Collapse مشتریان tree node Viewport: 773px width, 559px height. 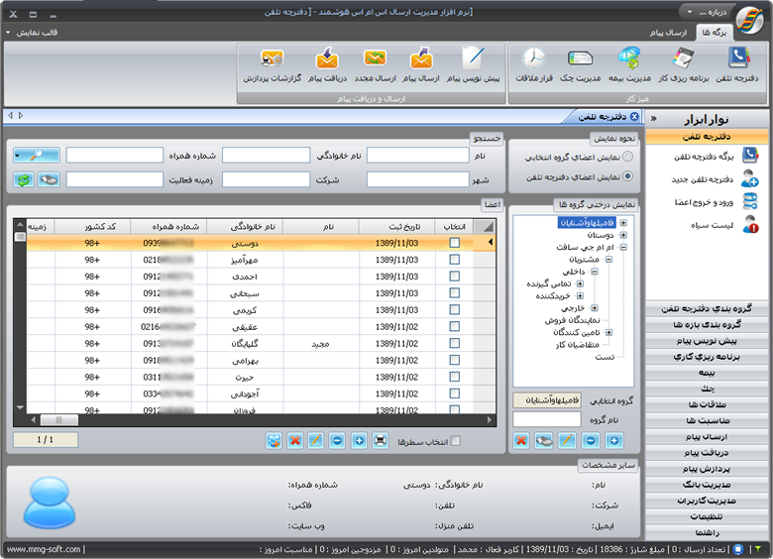(x=608, y=260)
